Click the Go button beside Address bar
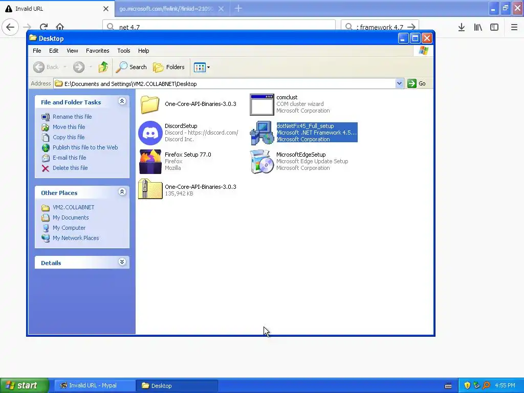Screen dimensions: 524x393 417,83
